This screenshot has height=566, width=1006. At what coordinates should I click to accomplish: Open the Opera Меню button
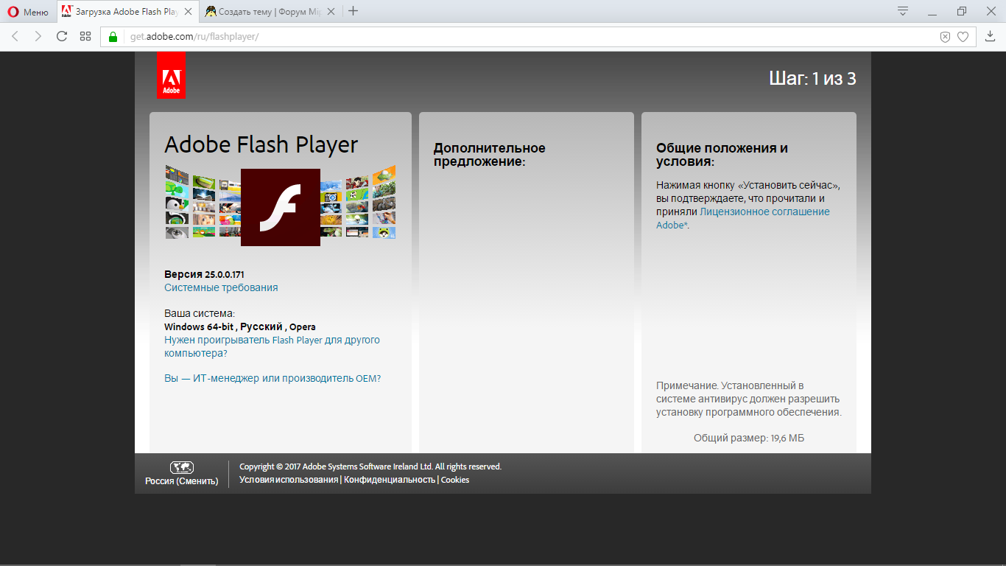28,11
